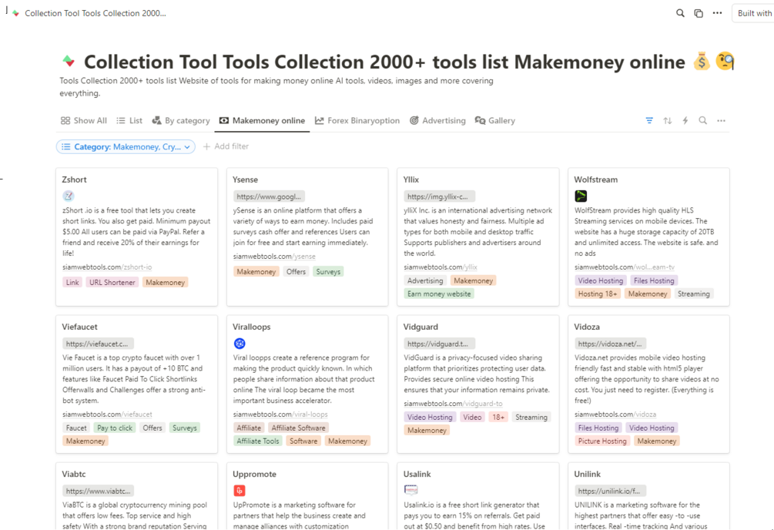Open the Unilink card title
The image size is (774, 530).
tap(588, 474)
